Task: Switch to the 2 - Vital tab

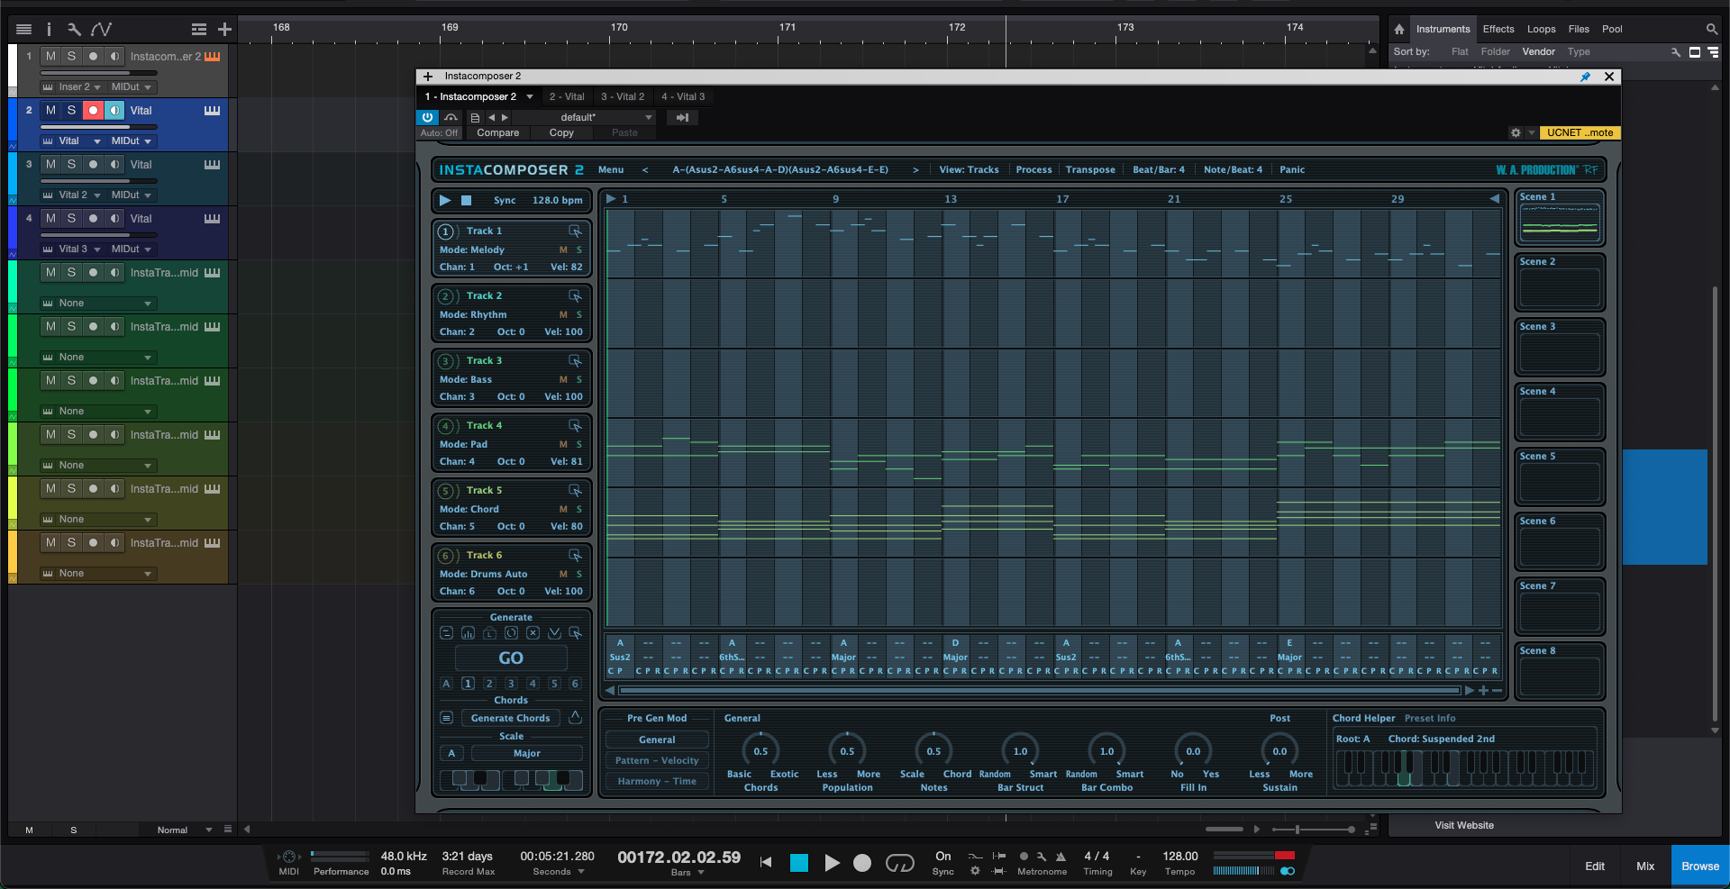Action: tap(567, 96)
